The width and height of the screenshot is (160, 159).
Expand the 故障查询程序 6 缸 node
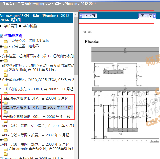click(1, 61)
